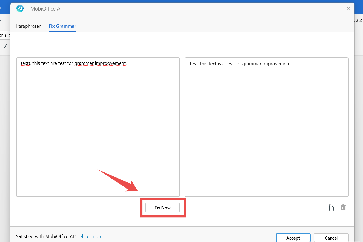Click the MobiOffice AI hexagon logo
The height and width of the screenshot is (242, 363).
(20, 8)
